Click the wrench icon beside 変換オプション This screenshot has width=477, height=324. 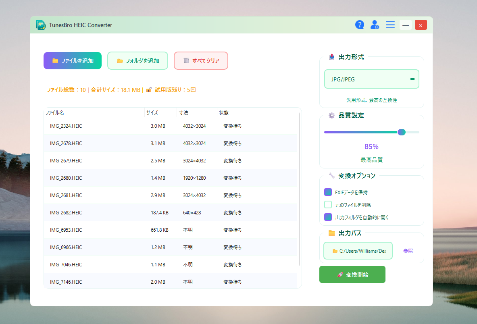tap(331, 176)
